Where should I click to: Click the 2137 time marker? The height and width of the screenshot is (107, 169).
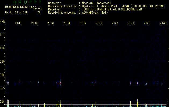115,23
